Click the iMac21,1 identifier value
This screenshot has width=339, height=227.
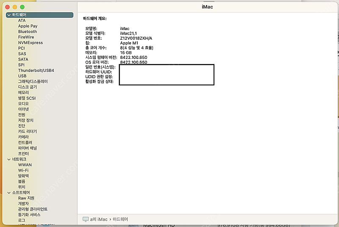click(x=128, y=33)
